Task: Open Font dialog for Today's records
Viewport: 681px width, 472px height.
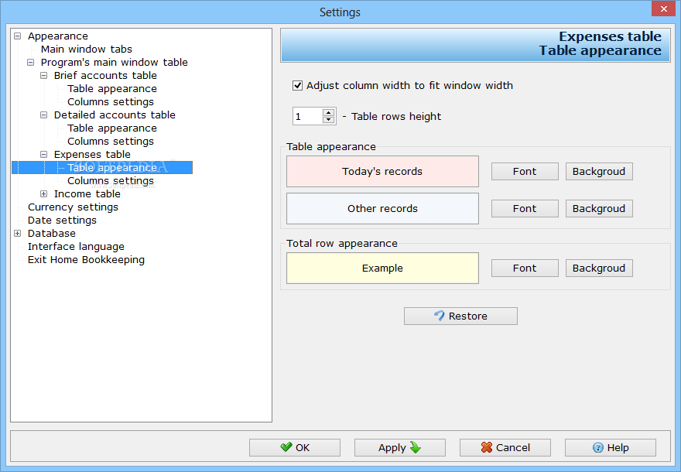Action: [x=525, y=172]
